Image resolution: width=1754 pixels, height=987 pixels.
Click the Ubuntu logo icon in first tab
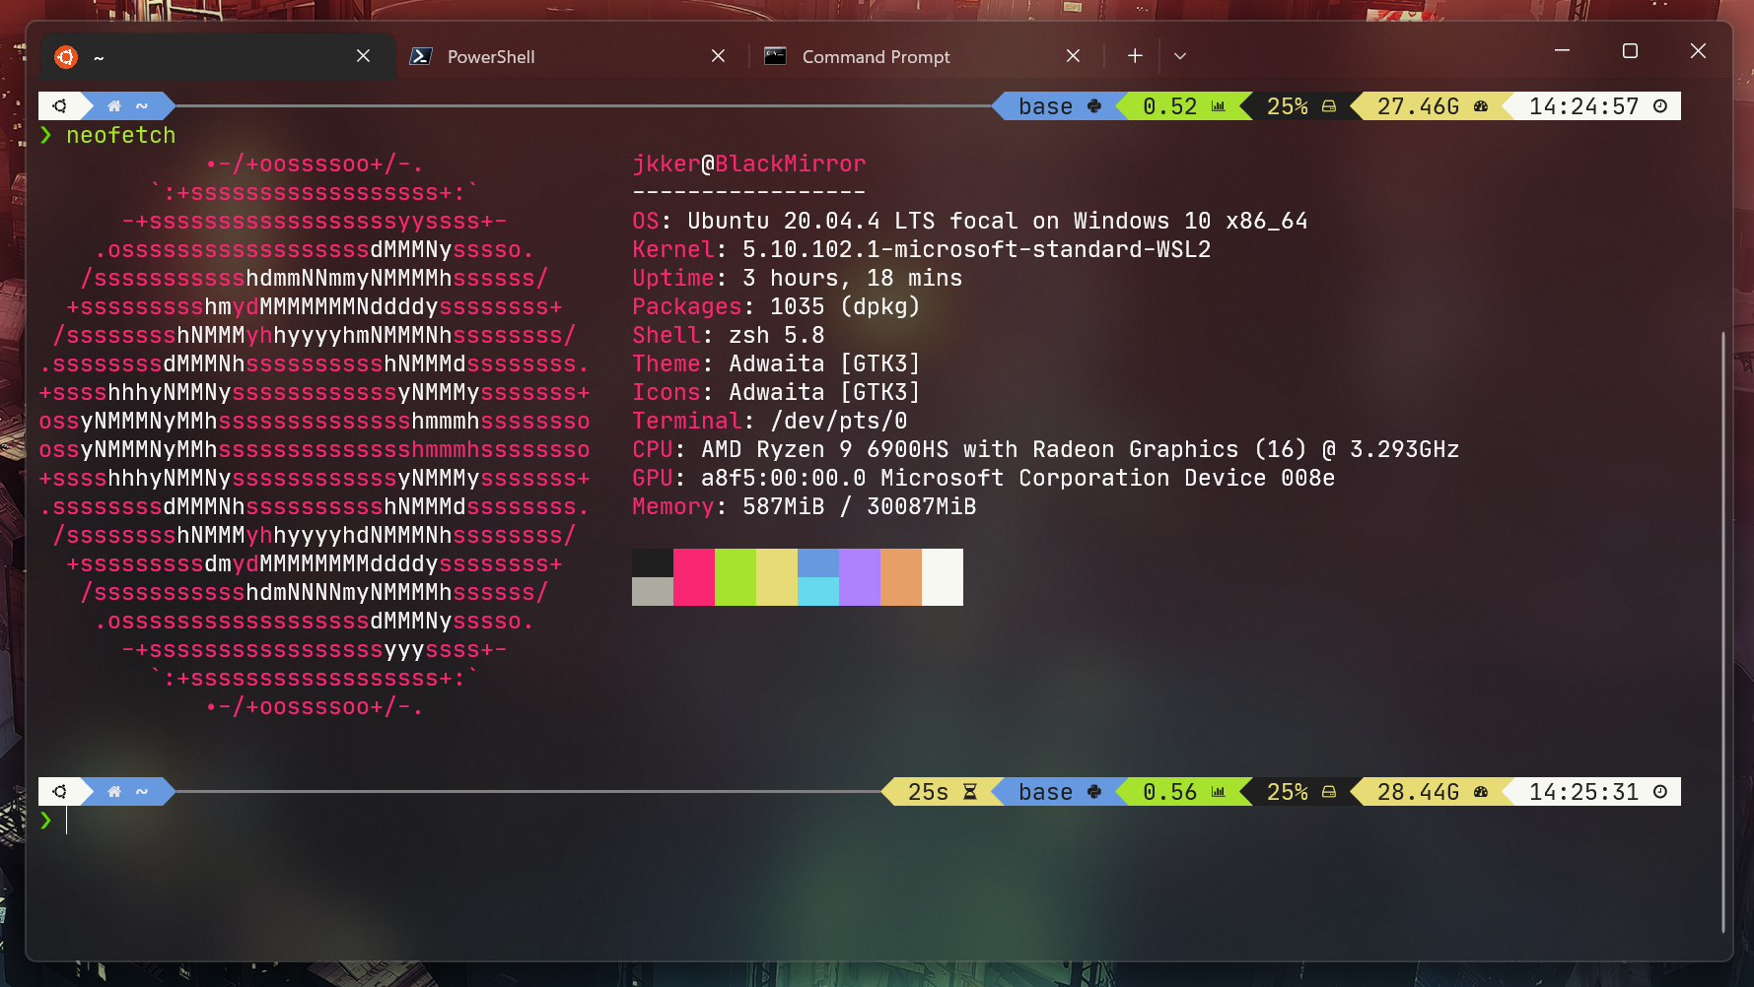click(66, 57)
